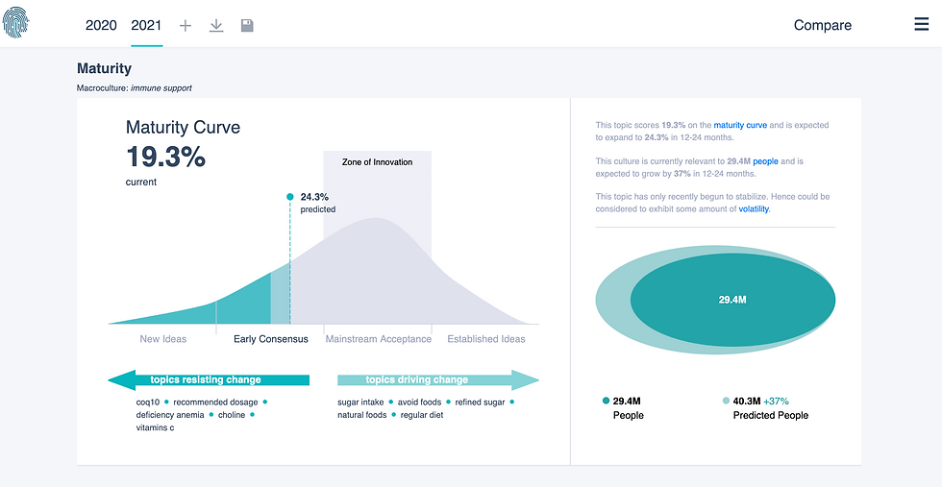Image resolution: width=942 pixels, height=487 pixels.
Task: Click the 40.3M Predicted People legend dot
Action: coord(726,401)
